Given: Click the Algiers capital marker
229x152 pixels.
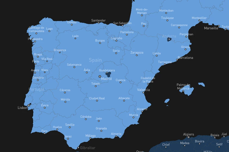Looking at the screenshot, I should point(188,137).
